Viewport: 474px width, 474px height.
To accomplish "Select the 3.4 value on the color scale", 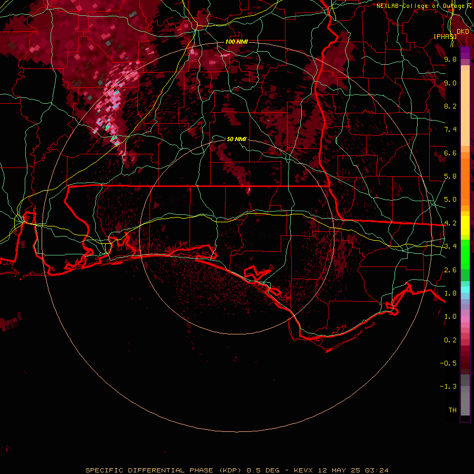I will pyautogui.click(x=450, y=246).
